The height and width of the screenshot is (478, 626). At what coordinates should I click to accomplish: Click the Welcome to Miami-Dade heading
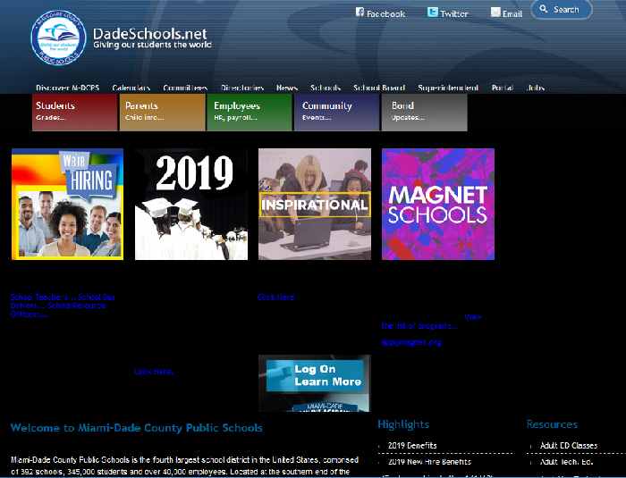(x=137, y=428)
